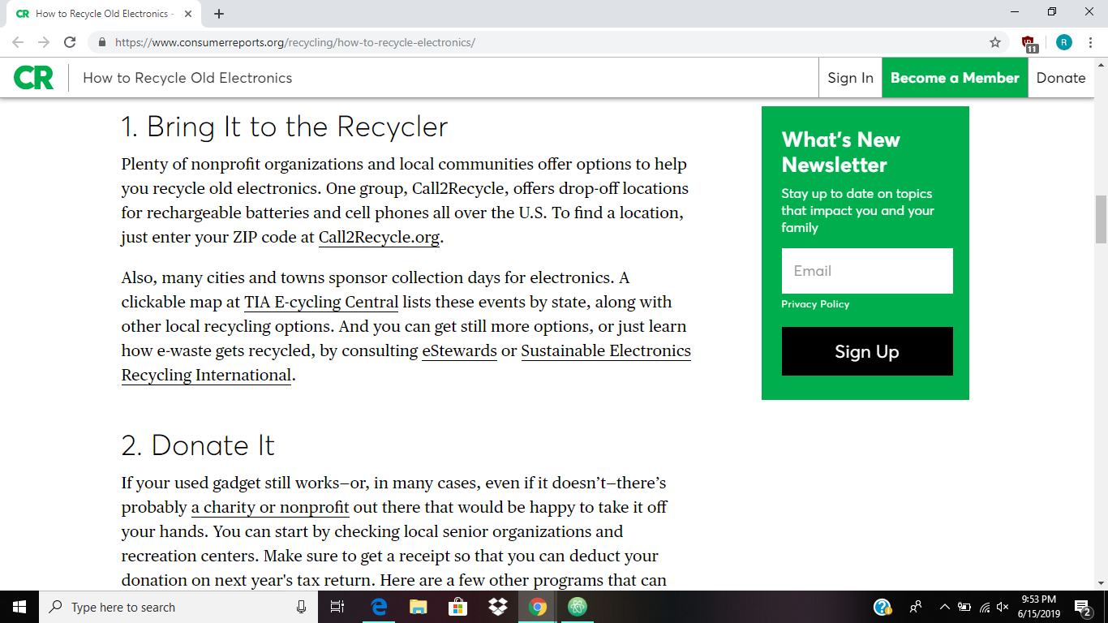1108x623 pixels.
Task: Click the scrollbar down arrow
Action: pyautogui.click(x=1101, y=582)
